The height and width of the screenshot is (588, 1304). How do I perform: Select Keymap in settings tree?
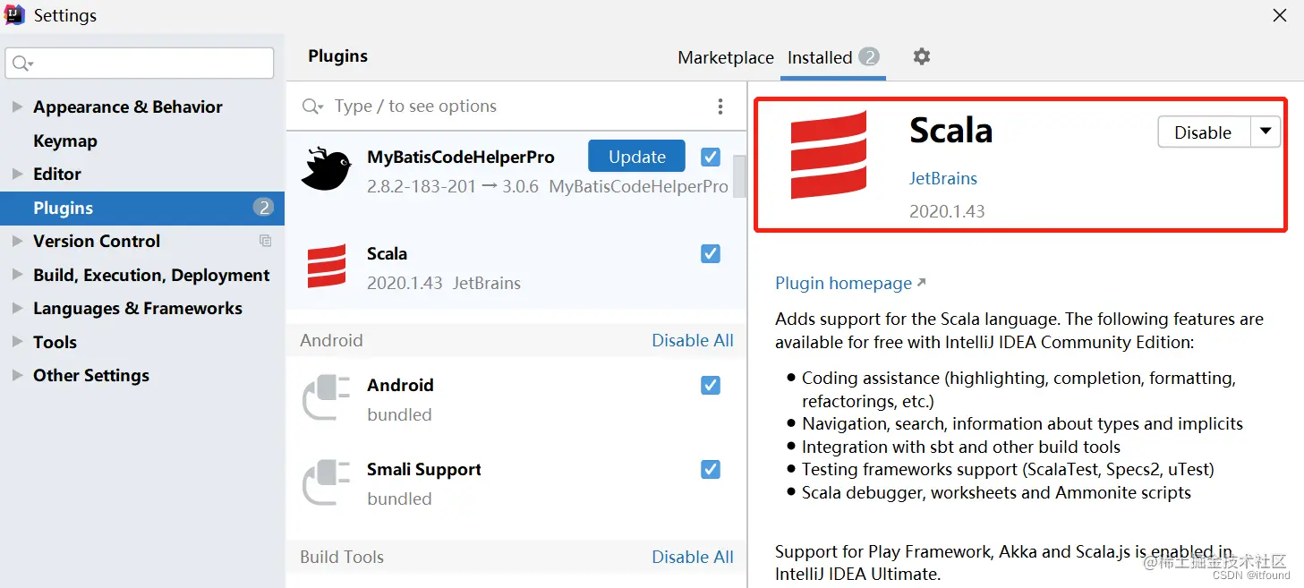coord(65,141)
